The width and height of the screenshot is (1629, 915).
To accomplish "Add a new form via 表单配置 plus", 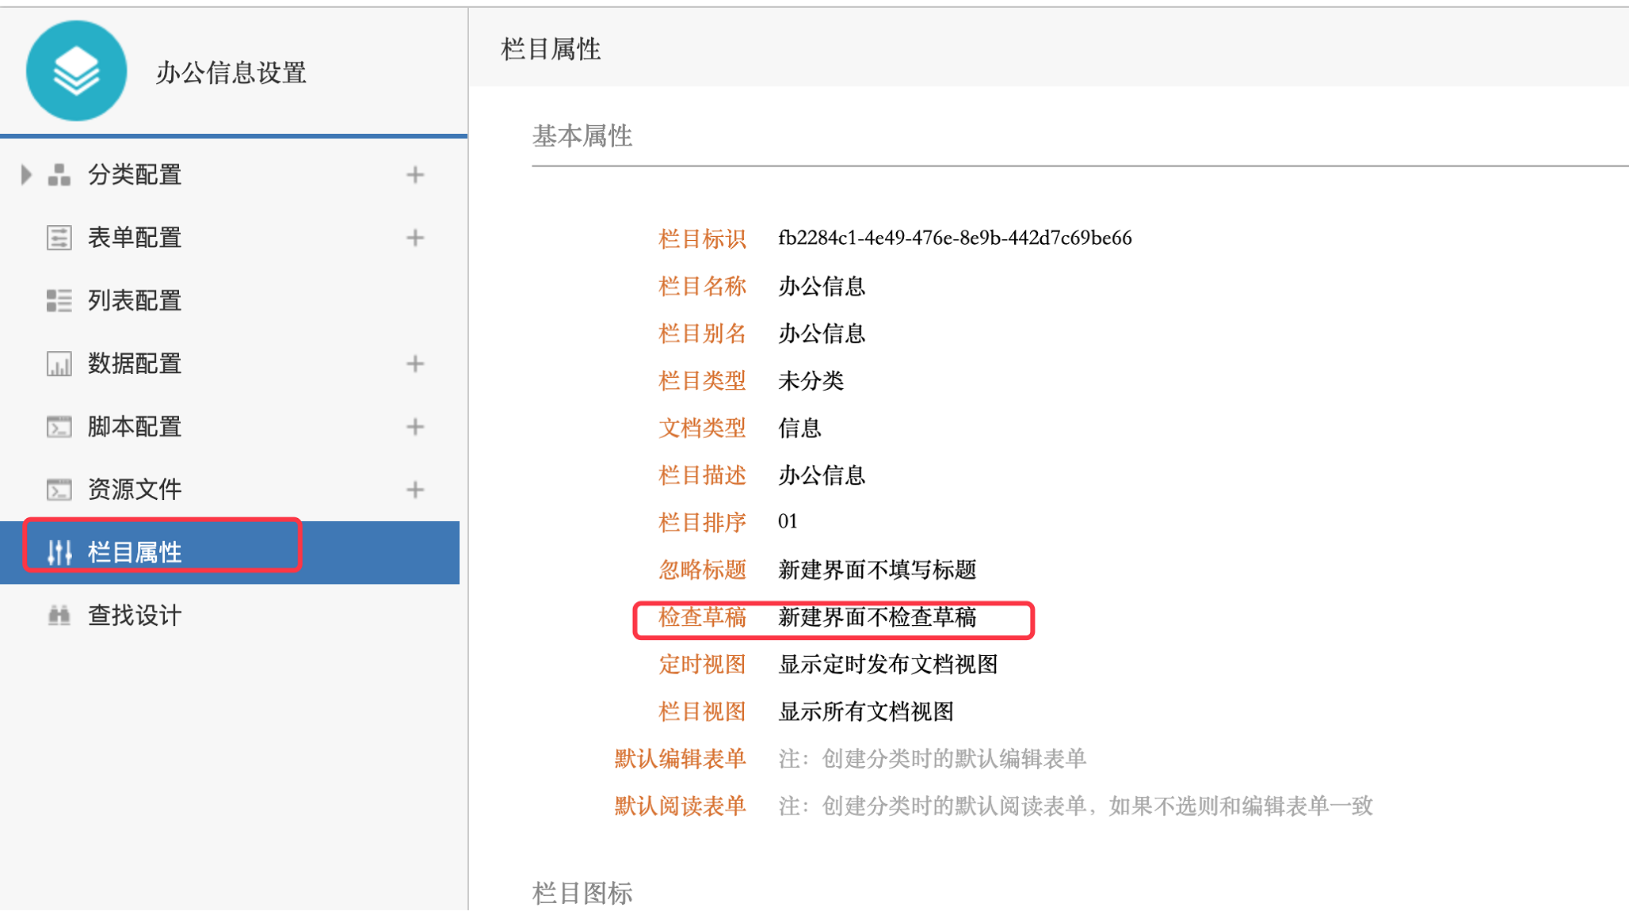I will tap(415, 238).
